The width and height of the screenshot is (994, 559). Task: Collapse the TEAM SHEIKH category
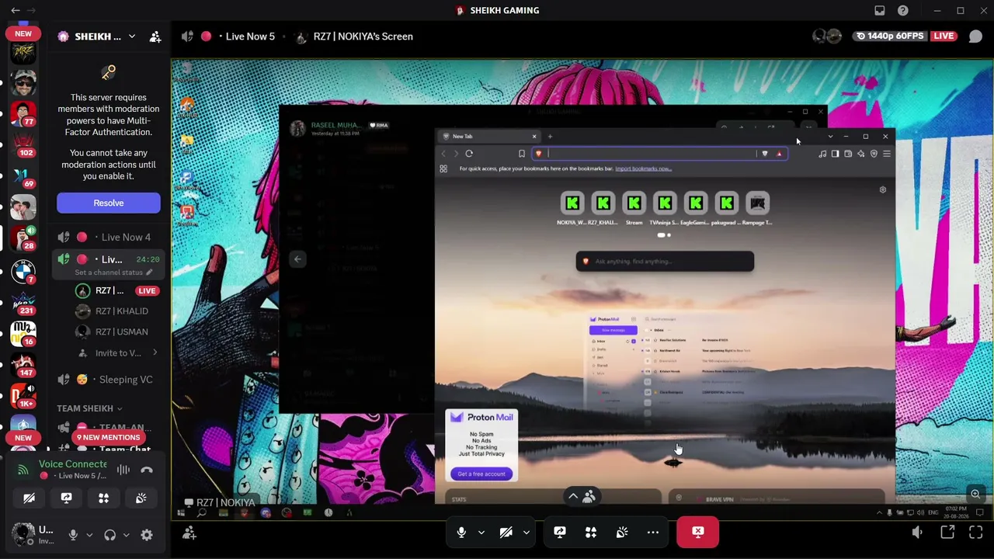point(89,408)
